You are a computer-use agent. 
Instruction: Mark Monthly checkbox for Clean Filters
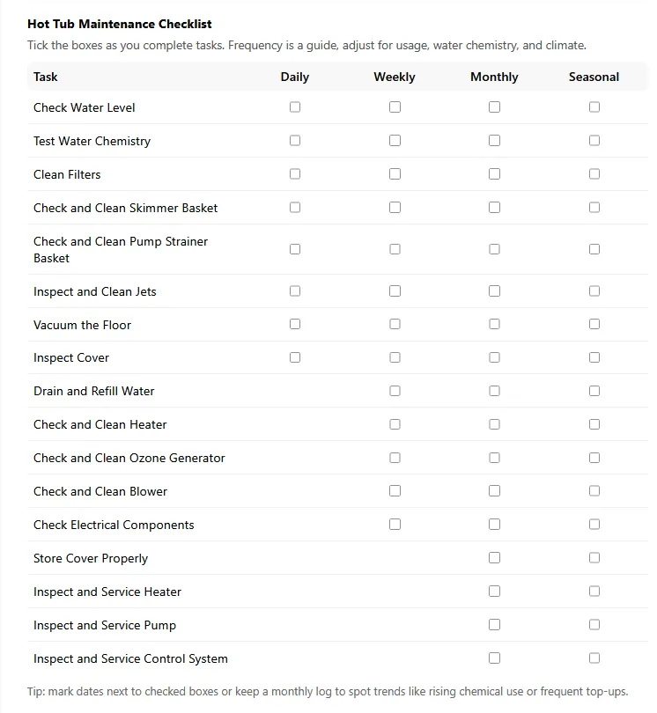coord(494,174)
